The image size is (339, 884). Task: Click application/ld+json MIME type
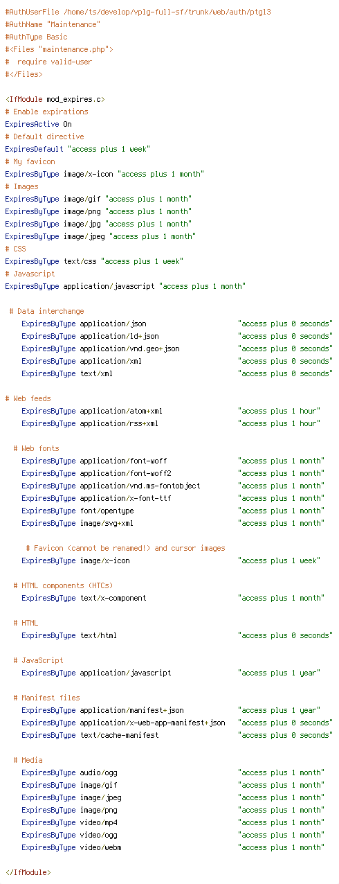click(x=119, y=337)
